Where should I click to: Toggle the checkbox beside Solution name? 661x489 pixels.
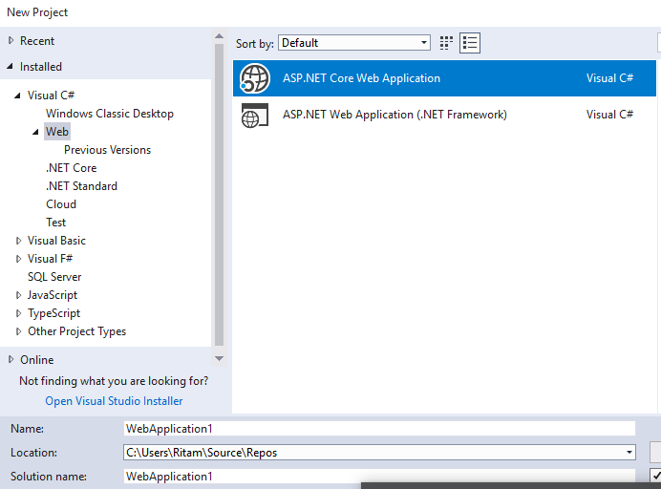[x=655, y=475]
